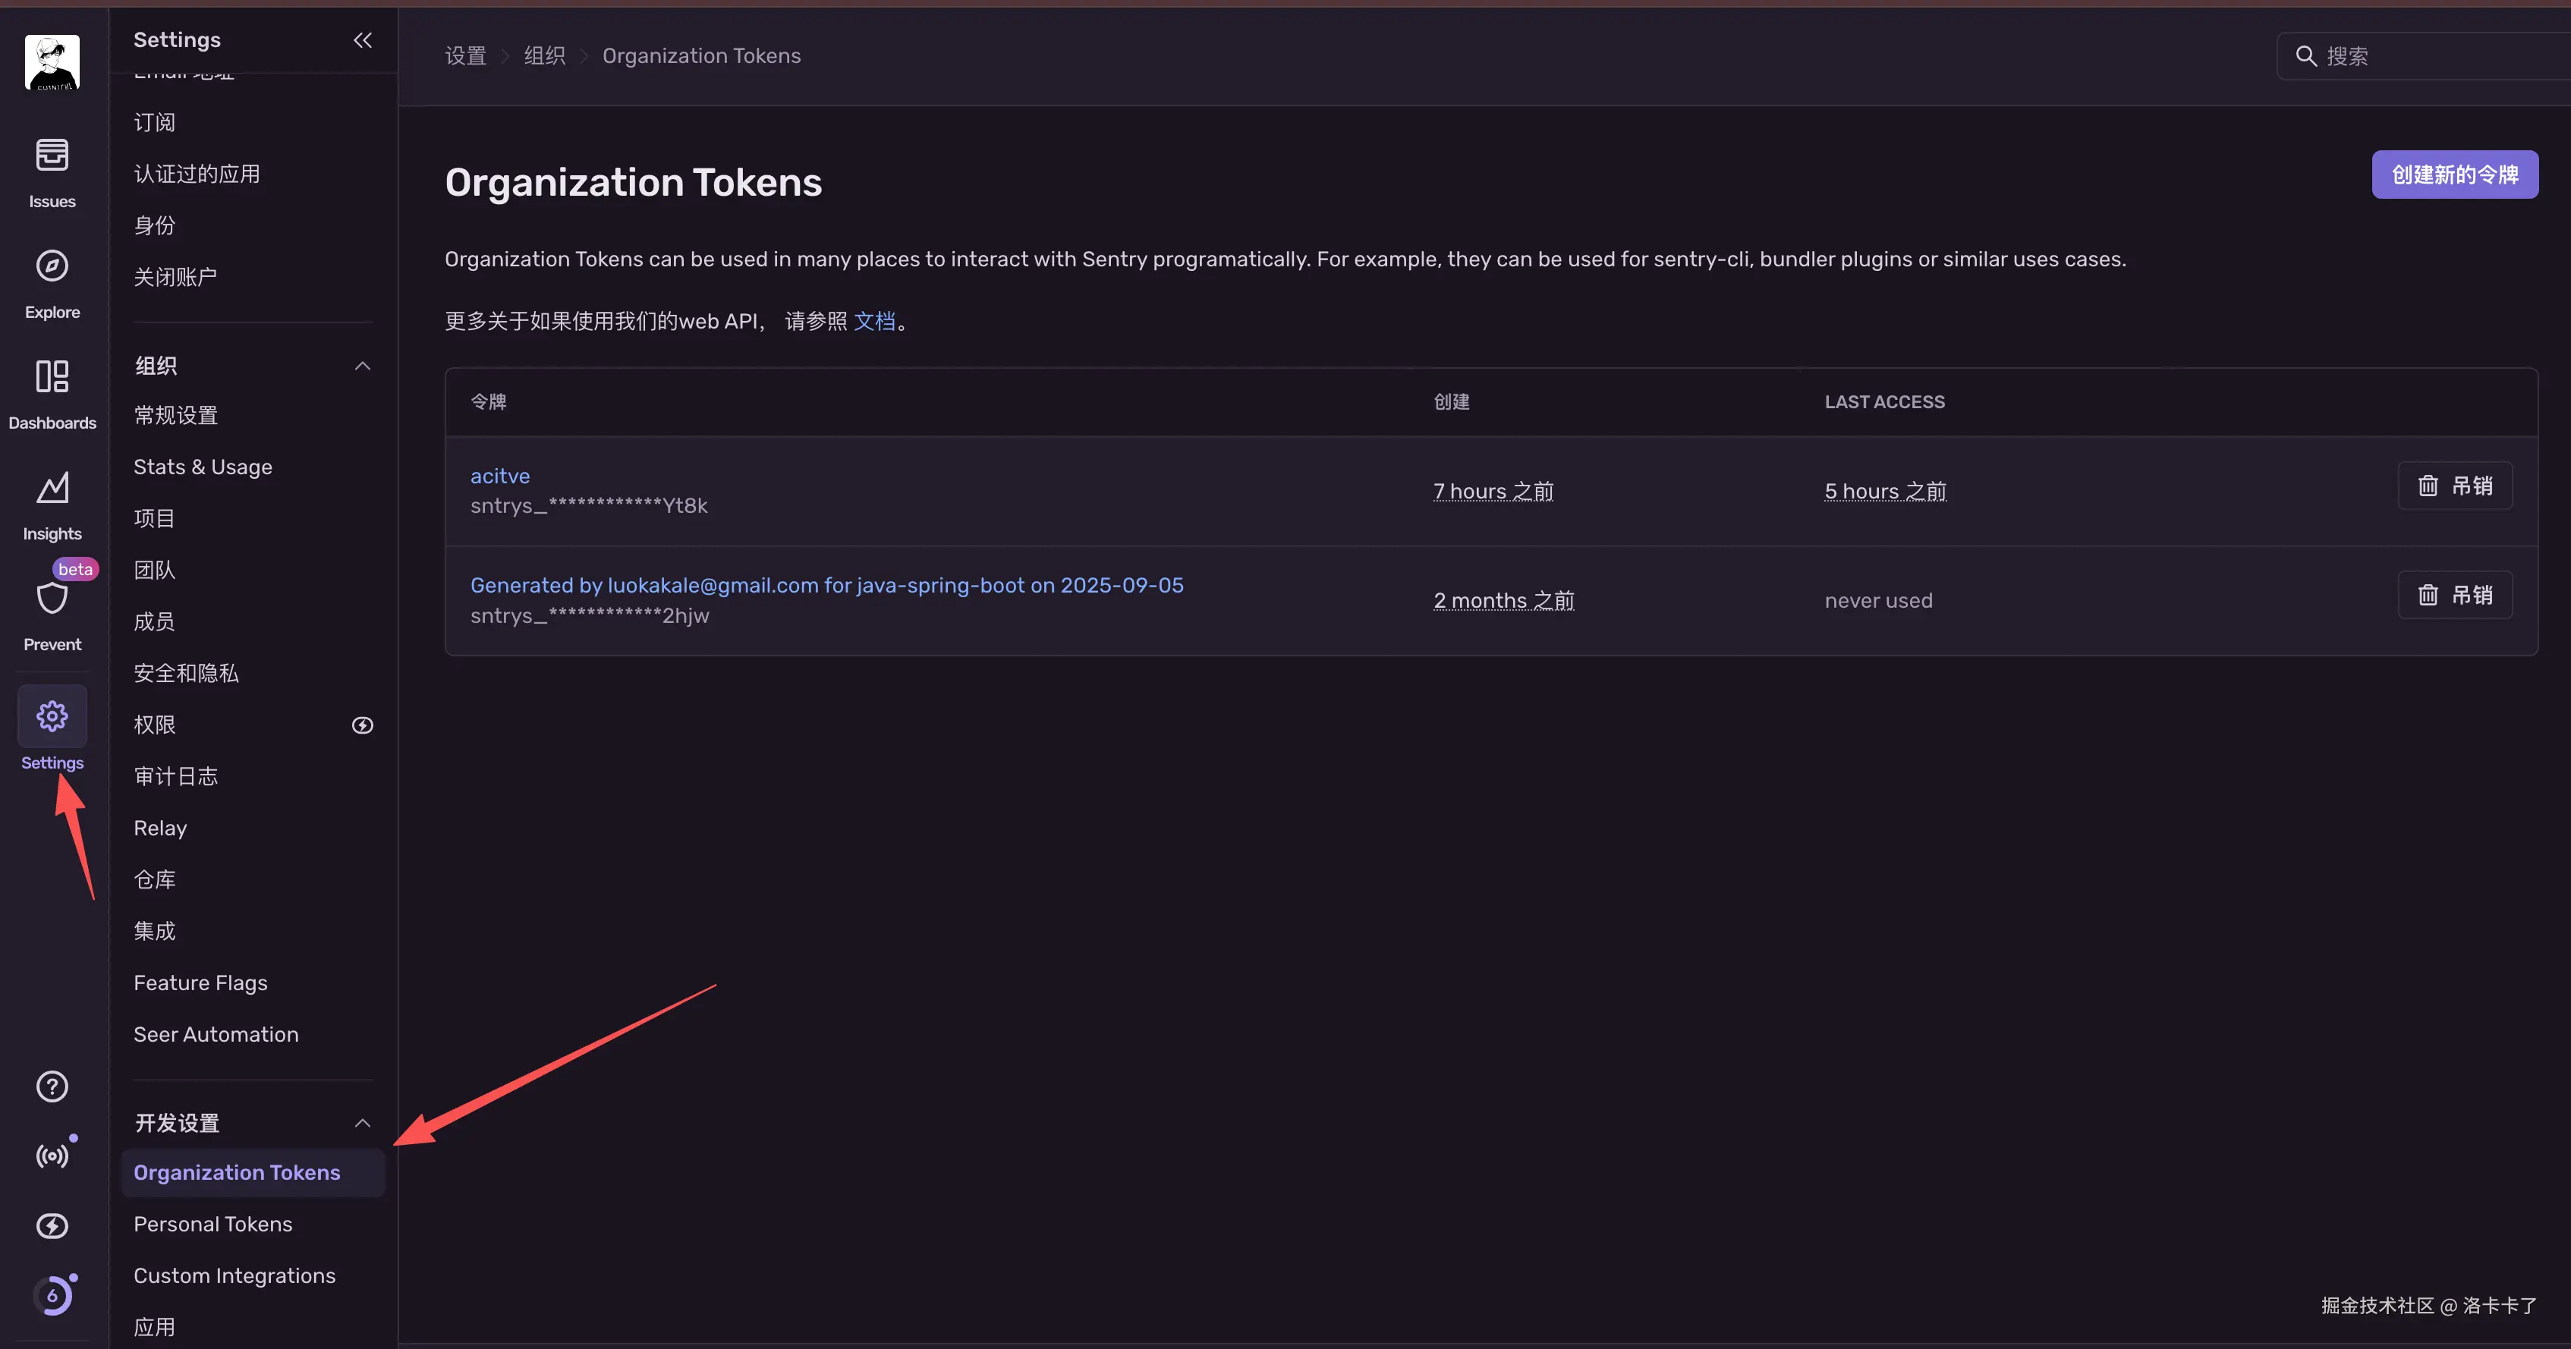The image size is (2571, 1349).
Task: Open the broadcast What's New icon
Action: (52, 1156)
